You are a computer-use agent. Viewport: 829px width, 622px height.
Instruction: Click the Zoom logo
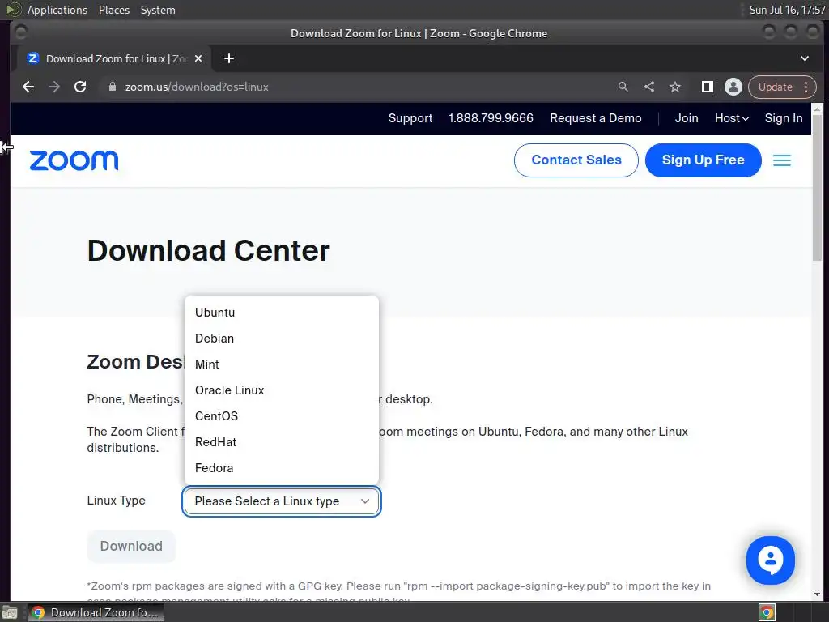pyautogui.click(x=74, y=161)
